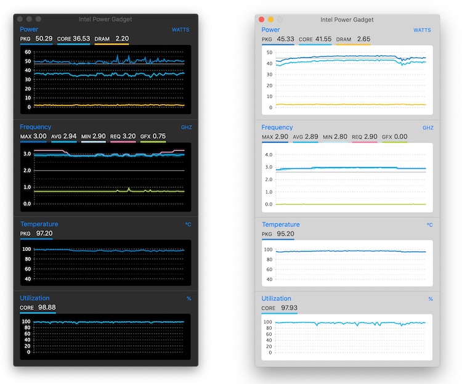Click °C unit label in light window
Viewport: 462px width, 384px height.
tap(429, 225)
